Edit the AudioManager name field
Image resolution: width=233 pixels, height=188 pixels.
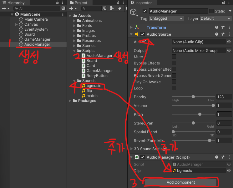(179, 11)
